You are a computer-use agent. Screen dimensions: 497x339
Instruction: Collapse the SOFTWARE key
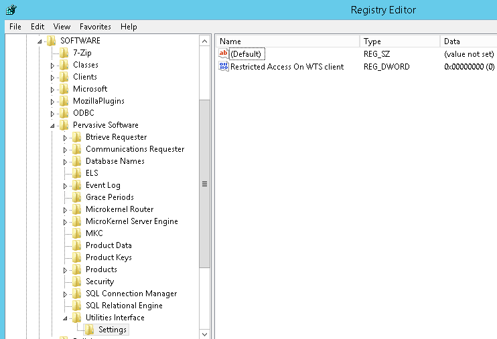[40, 41]
